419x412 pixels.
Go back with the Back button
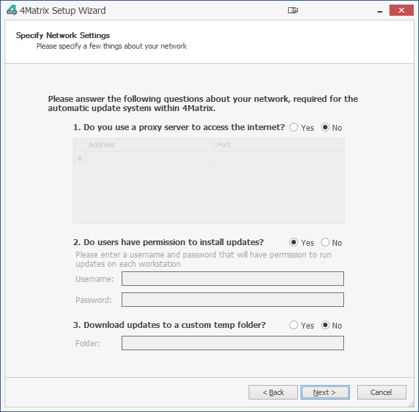tap(273, 392)
